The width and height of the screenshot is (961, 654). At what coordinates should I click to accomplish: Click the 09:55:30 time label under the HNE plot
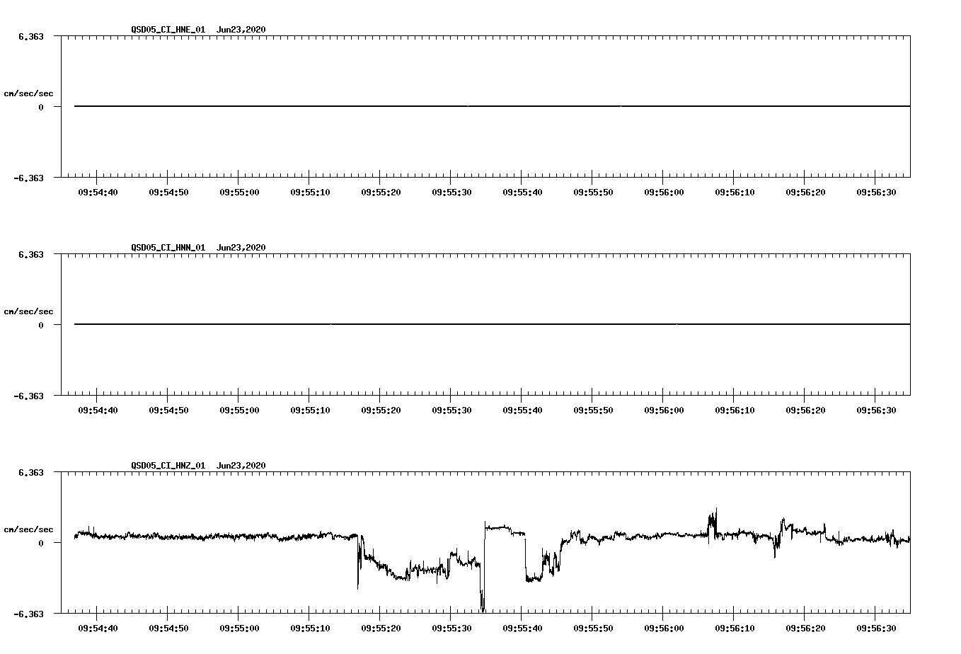[x=451, y=193]
